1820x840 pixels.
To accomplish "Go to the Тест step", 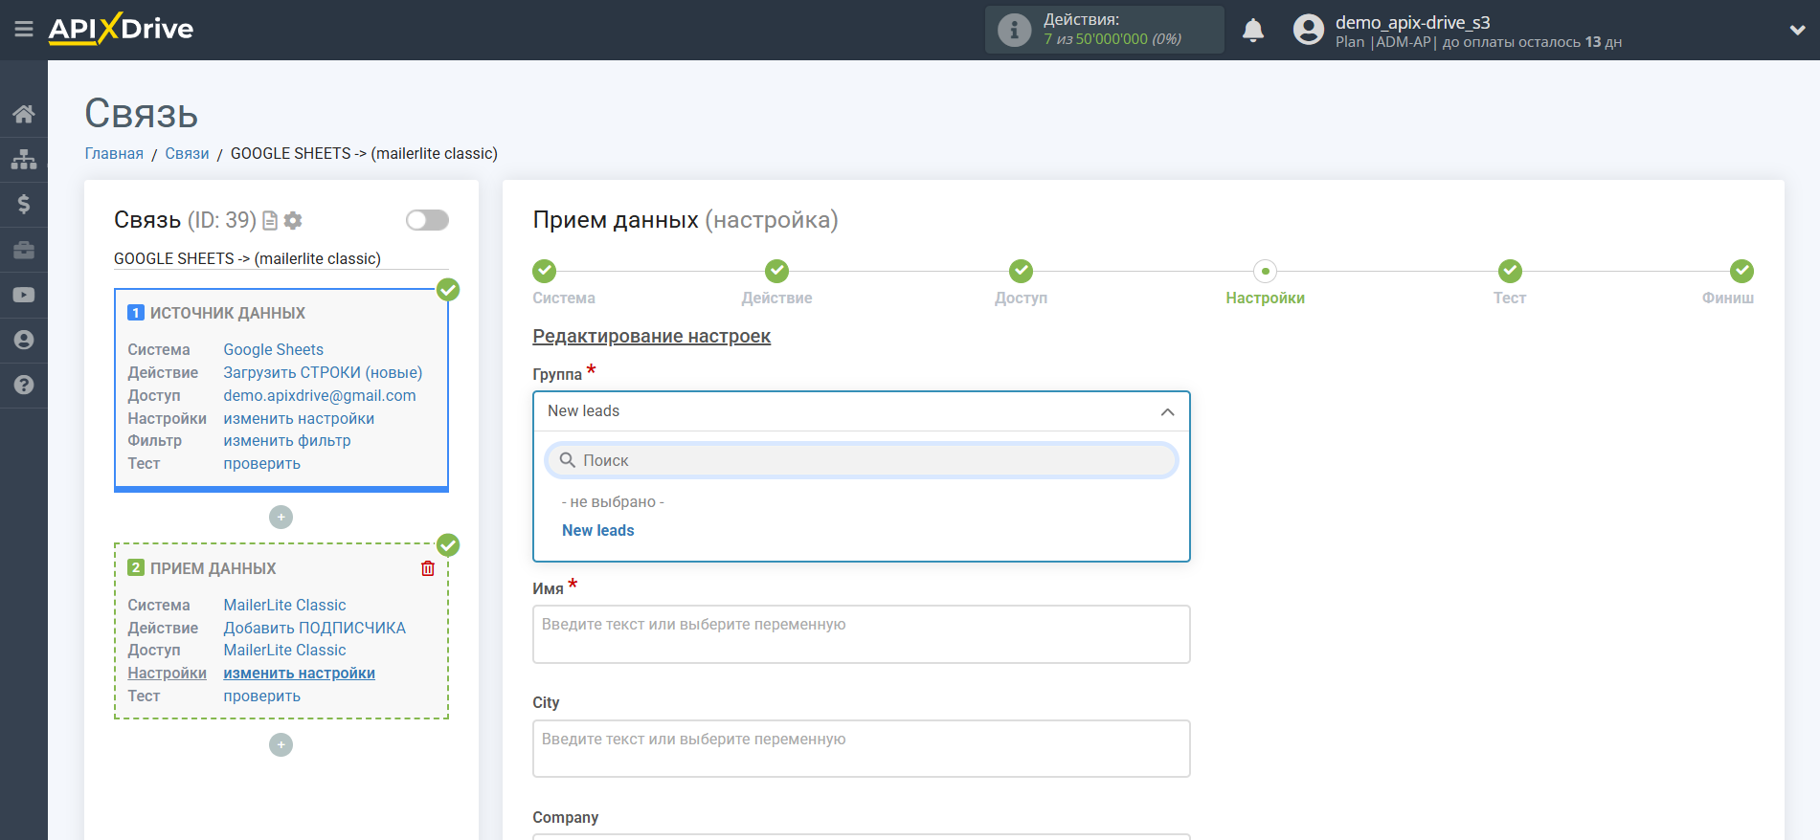I will tap(1510, 272).
